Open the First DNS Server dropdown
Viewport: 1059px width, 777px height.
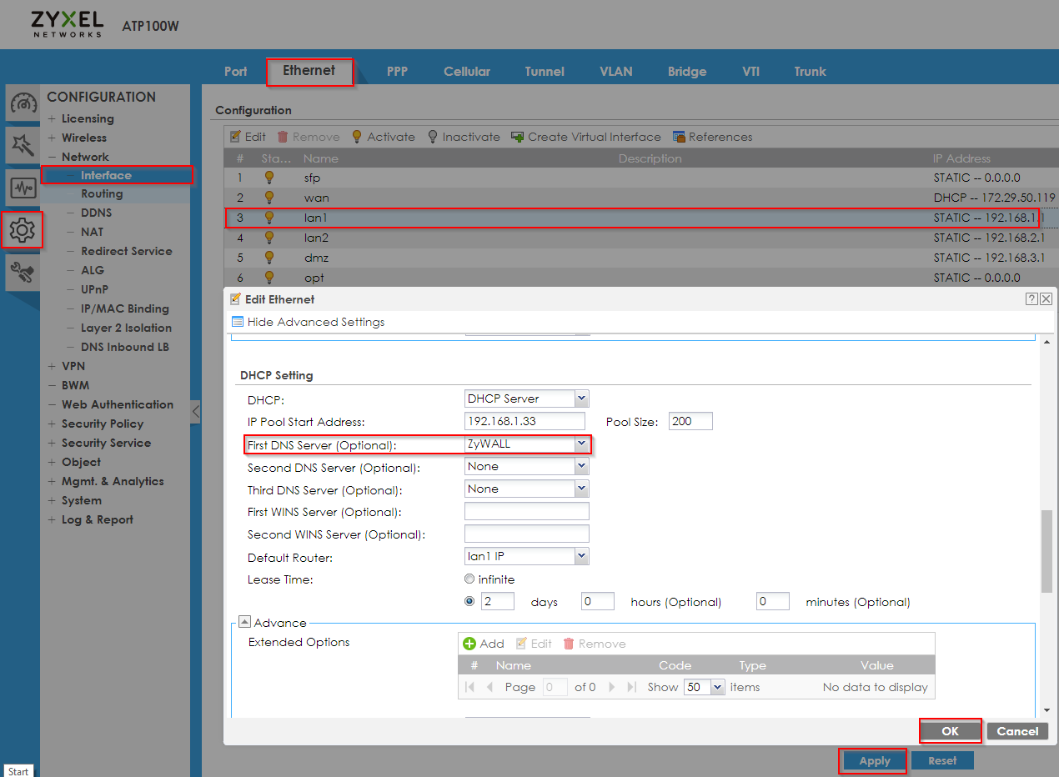(x=582, y=444)
